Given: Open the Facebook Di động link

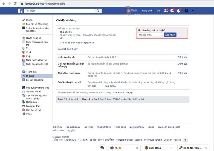Looking at the screenshot, I should pyautogui.click(x=124, y=92).
